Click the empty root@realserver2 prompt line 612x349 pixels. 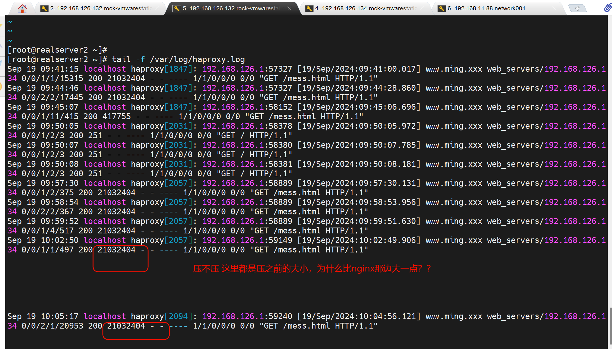click(57, 50)
